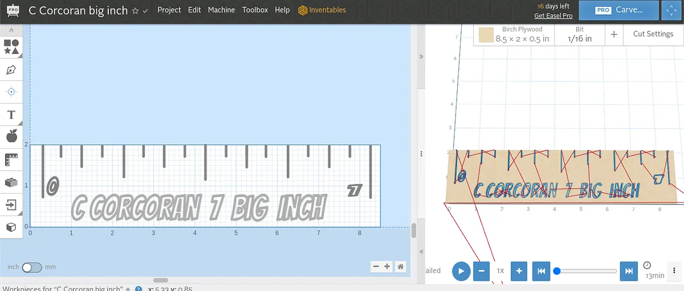Open the 1/16 in Bit selector
Image resolution: width=684 pixels, height=291 pixels.
point(580,34)
